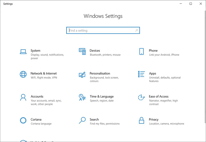Screen dimensions: 206x142
Task: Open the Accounts heading
Action: pyautogui.click(x=37, y=96)
